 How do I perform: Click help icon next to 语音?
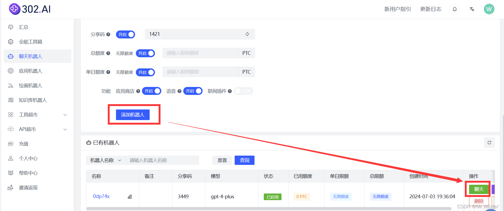coord(179,91)
